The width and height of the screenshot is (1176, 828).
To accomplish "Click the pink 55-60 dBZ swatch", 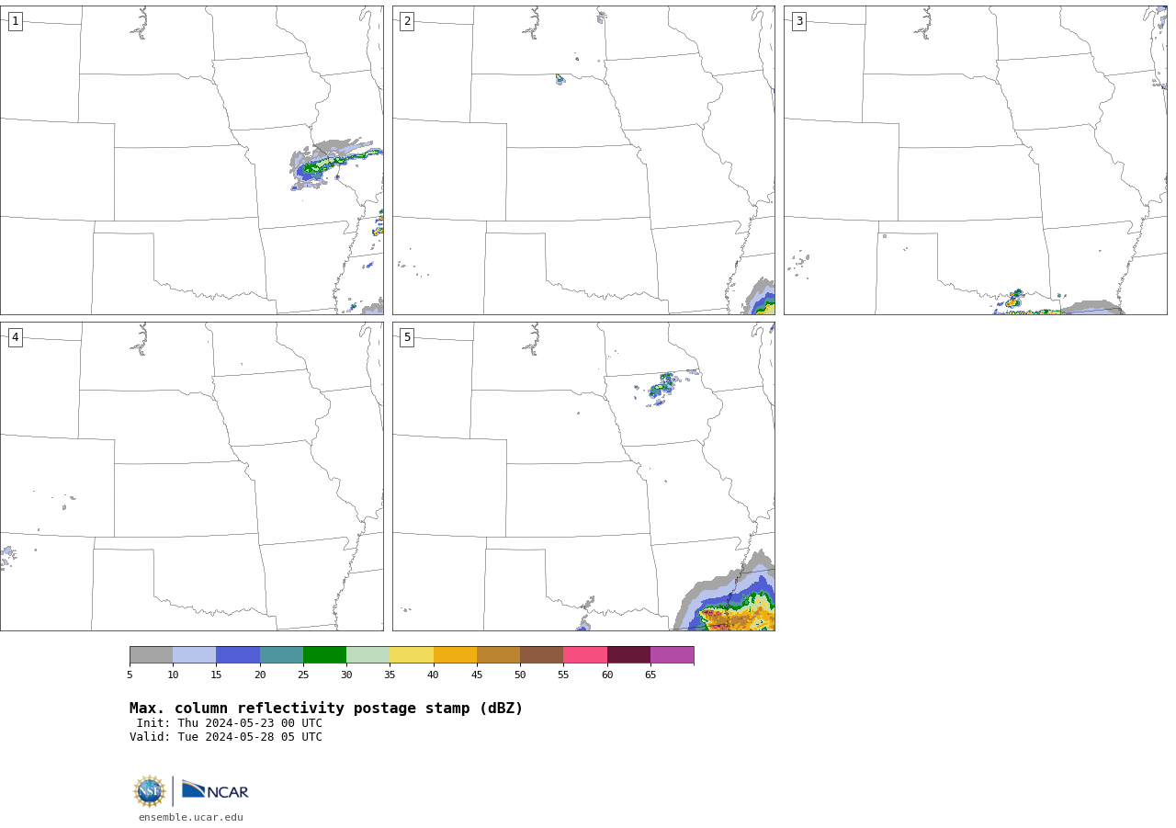I will coord(585,655).
